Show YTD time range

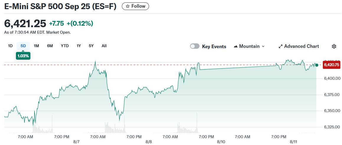(65, 46)
